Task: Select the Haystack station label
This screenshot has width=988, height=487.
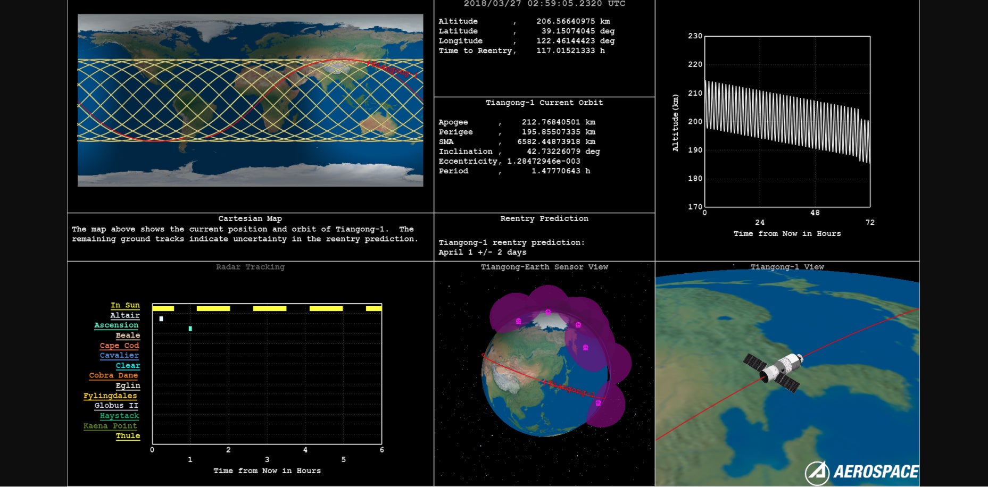Action: 119,416
